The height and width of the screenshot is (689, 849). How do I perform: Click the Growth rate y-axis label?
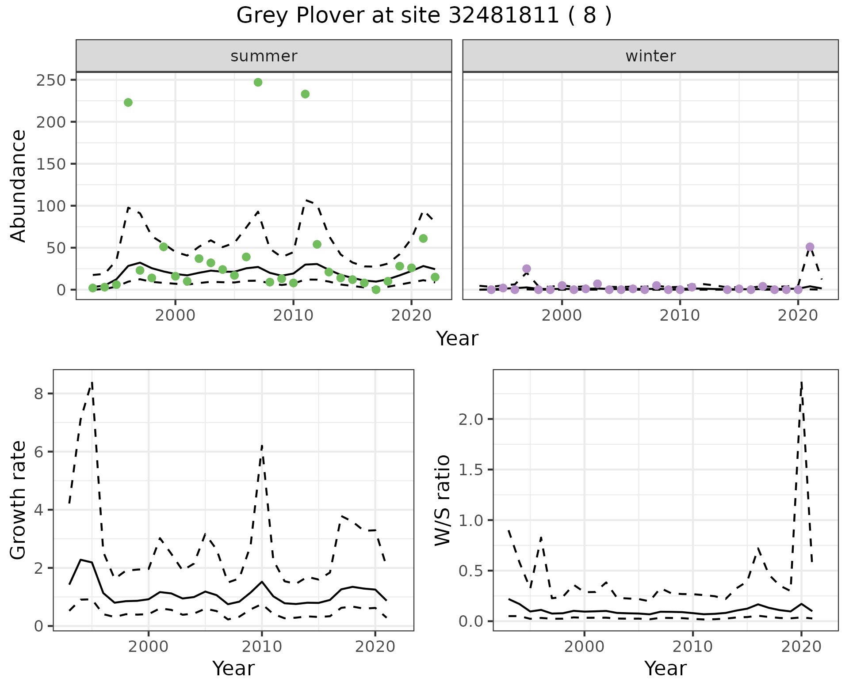19,500
